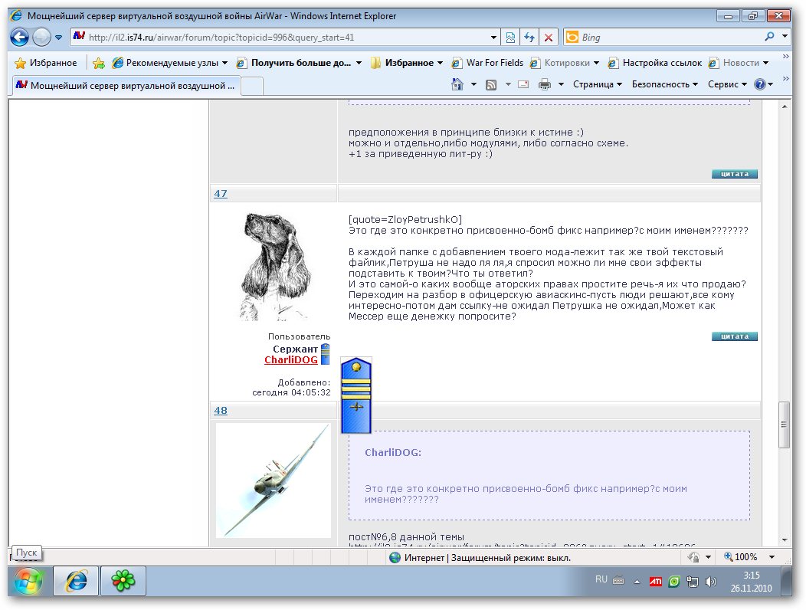The height and width of the screenshot is (610, 806).
Task: Toggle Compatibility View broken-page icon
Action: click(510, 37)
